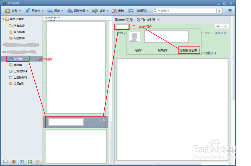Delete the mail with 删除 button

[118, 11]
